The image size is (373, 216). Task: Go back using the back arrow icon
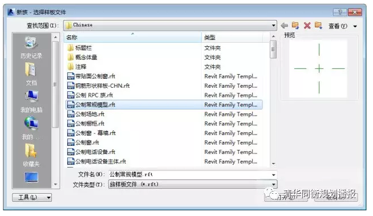285,26
